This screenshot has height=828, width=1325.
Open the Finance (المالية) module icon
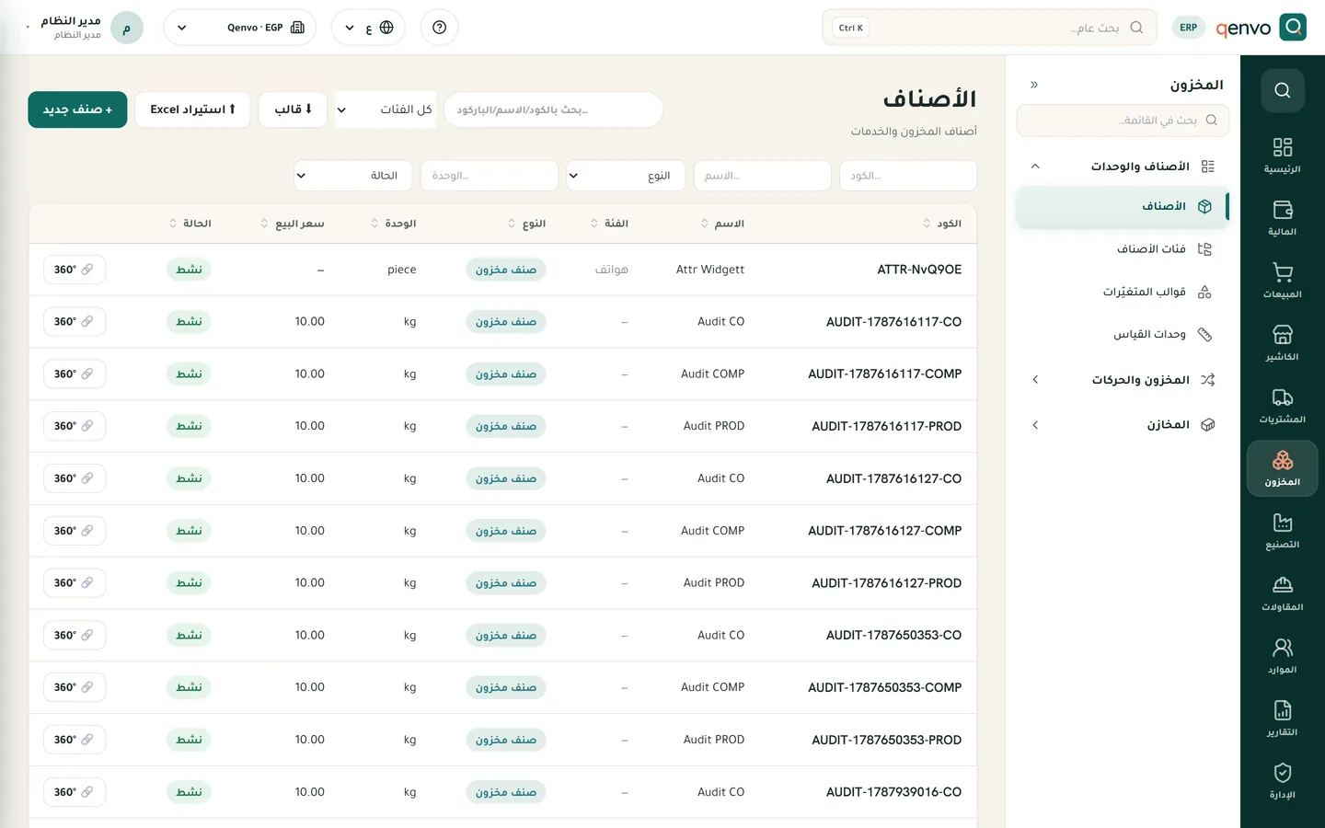[x=1282, y=218]
